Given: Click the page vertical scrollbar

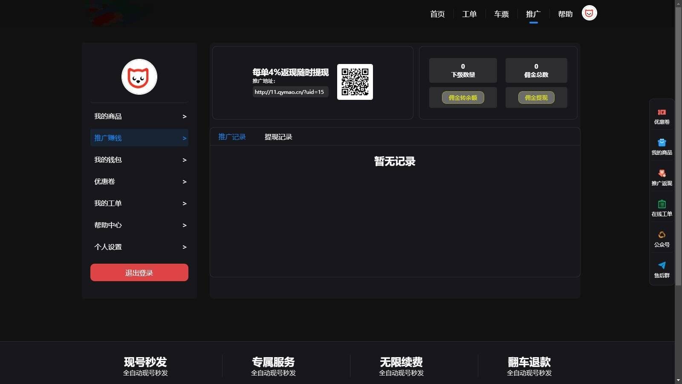Looking at the screenshot, I should click(x=678, y=145).
